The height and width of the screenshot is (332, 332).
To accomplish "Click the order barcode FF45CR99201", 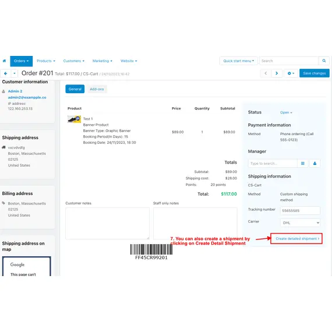I will (x=151, y=252).
